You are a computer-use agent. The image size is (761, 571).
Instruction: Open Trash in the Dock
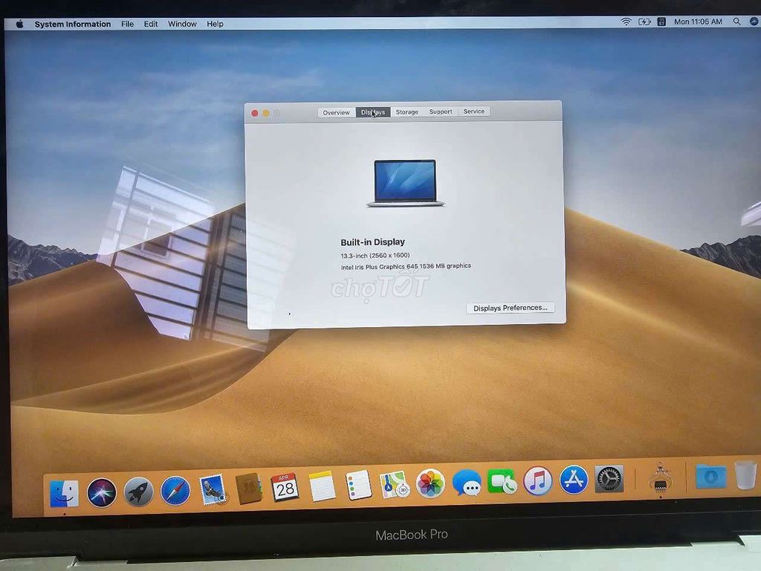[x=746, y=474]
